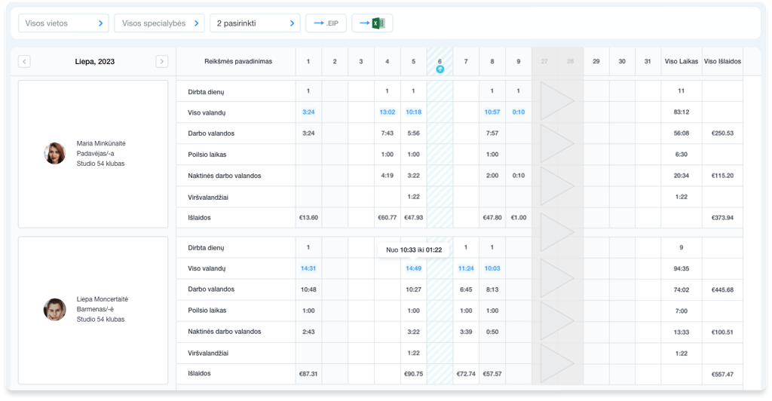
Task: Click Maria Minkūnaitė's profile photo
Action: (x=55, y=153)
